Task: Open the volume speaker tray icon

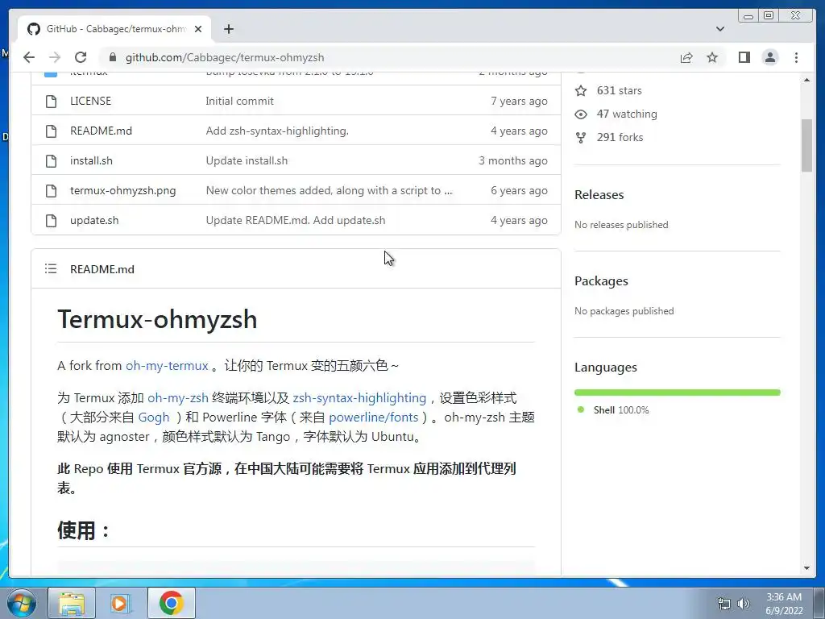Action: [744, 604]
